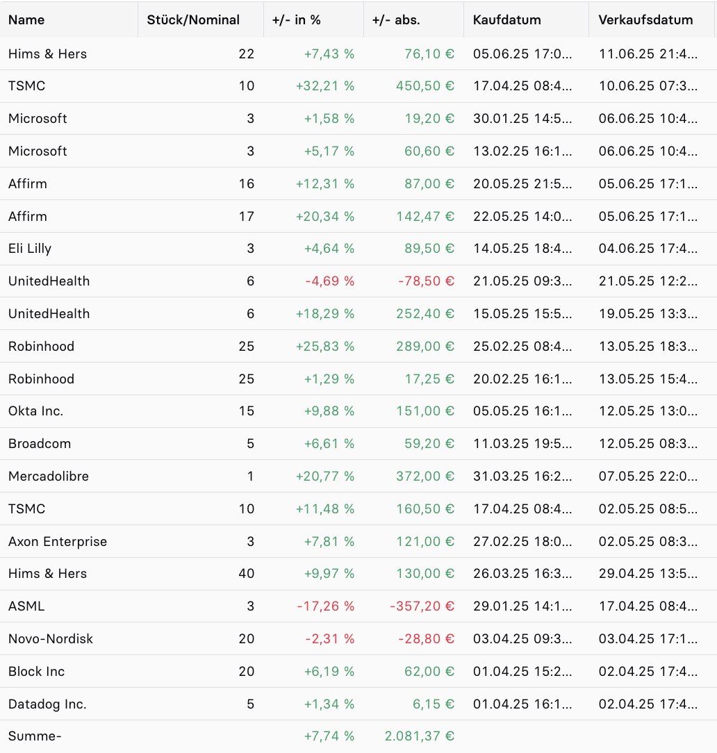Click the +/- abs. column header
This screenshot has width=717, height=753.
click(413, 19)
